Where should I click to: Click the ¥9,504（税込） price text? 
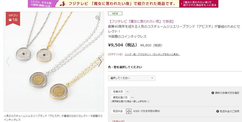pyautogui.click(x=123, y=45)
